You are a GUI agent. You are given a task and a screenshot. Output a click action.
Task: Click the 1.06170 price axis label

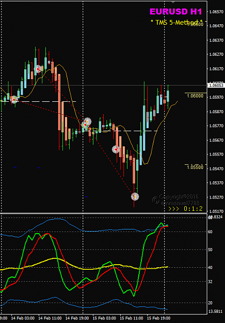[216, 69]
